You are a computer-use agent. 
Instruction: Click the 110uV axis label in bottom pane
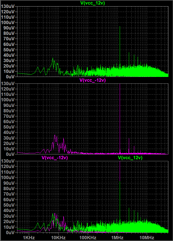(x=8, y=172)
